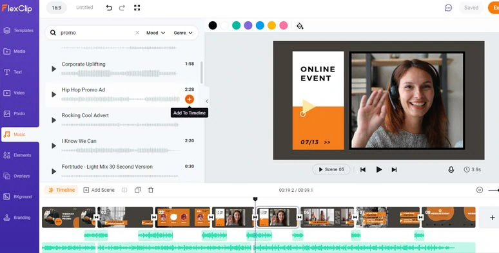Screen dimensions: 499x253
Task: Open the Templates sidebar panel
Action: click(19, 30)
